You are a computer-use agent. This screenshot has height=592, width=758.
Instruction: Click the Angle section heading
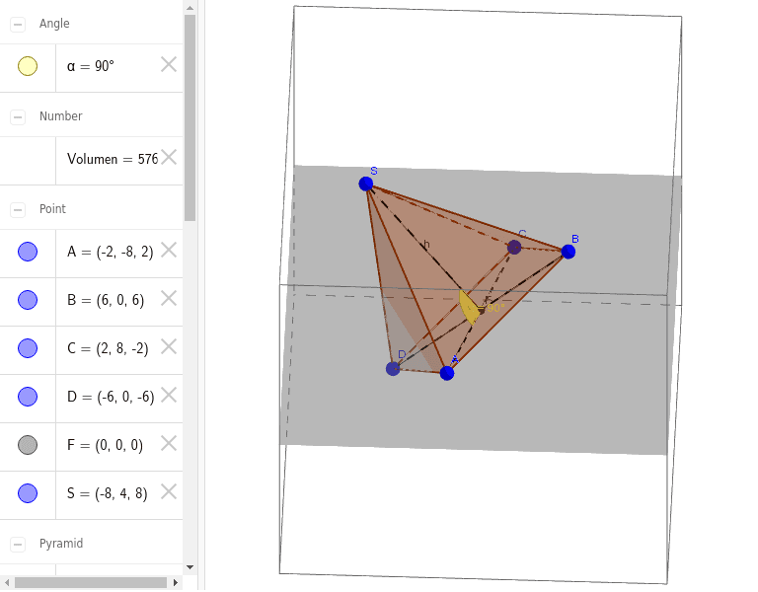pyautogui.click(x=54, y=24)
